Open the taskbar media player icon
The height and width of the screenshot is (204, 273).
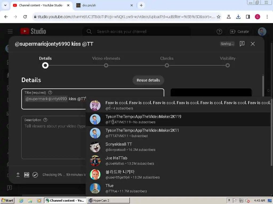click(39, 201)
